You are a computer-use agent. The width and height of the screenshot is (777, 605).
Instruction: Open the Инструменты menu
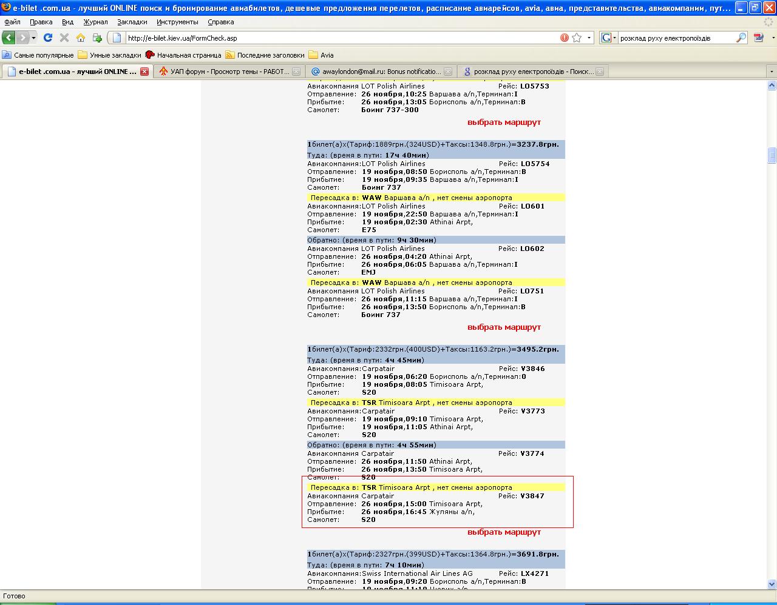point(177,22)
